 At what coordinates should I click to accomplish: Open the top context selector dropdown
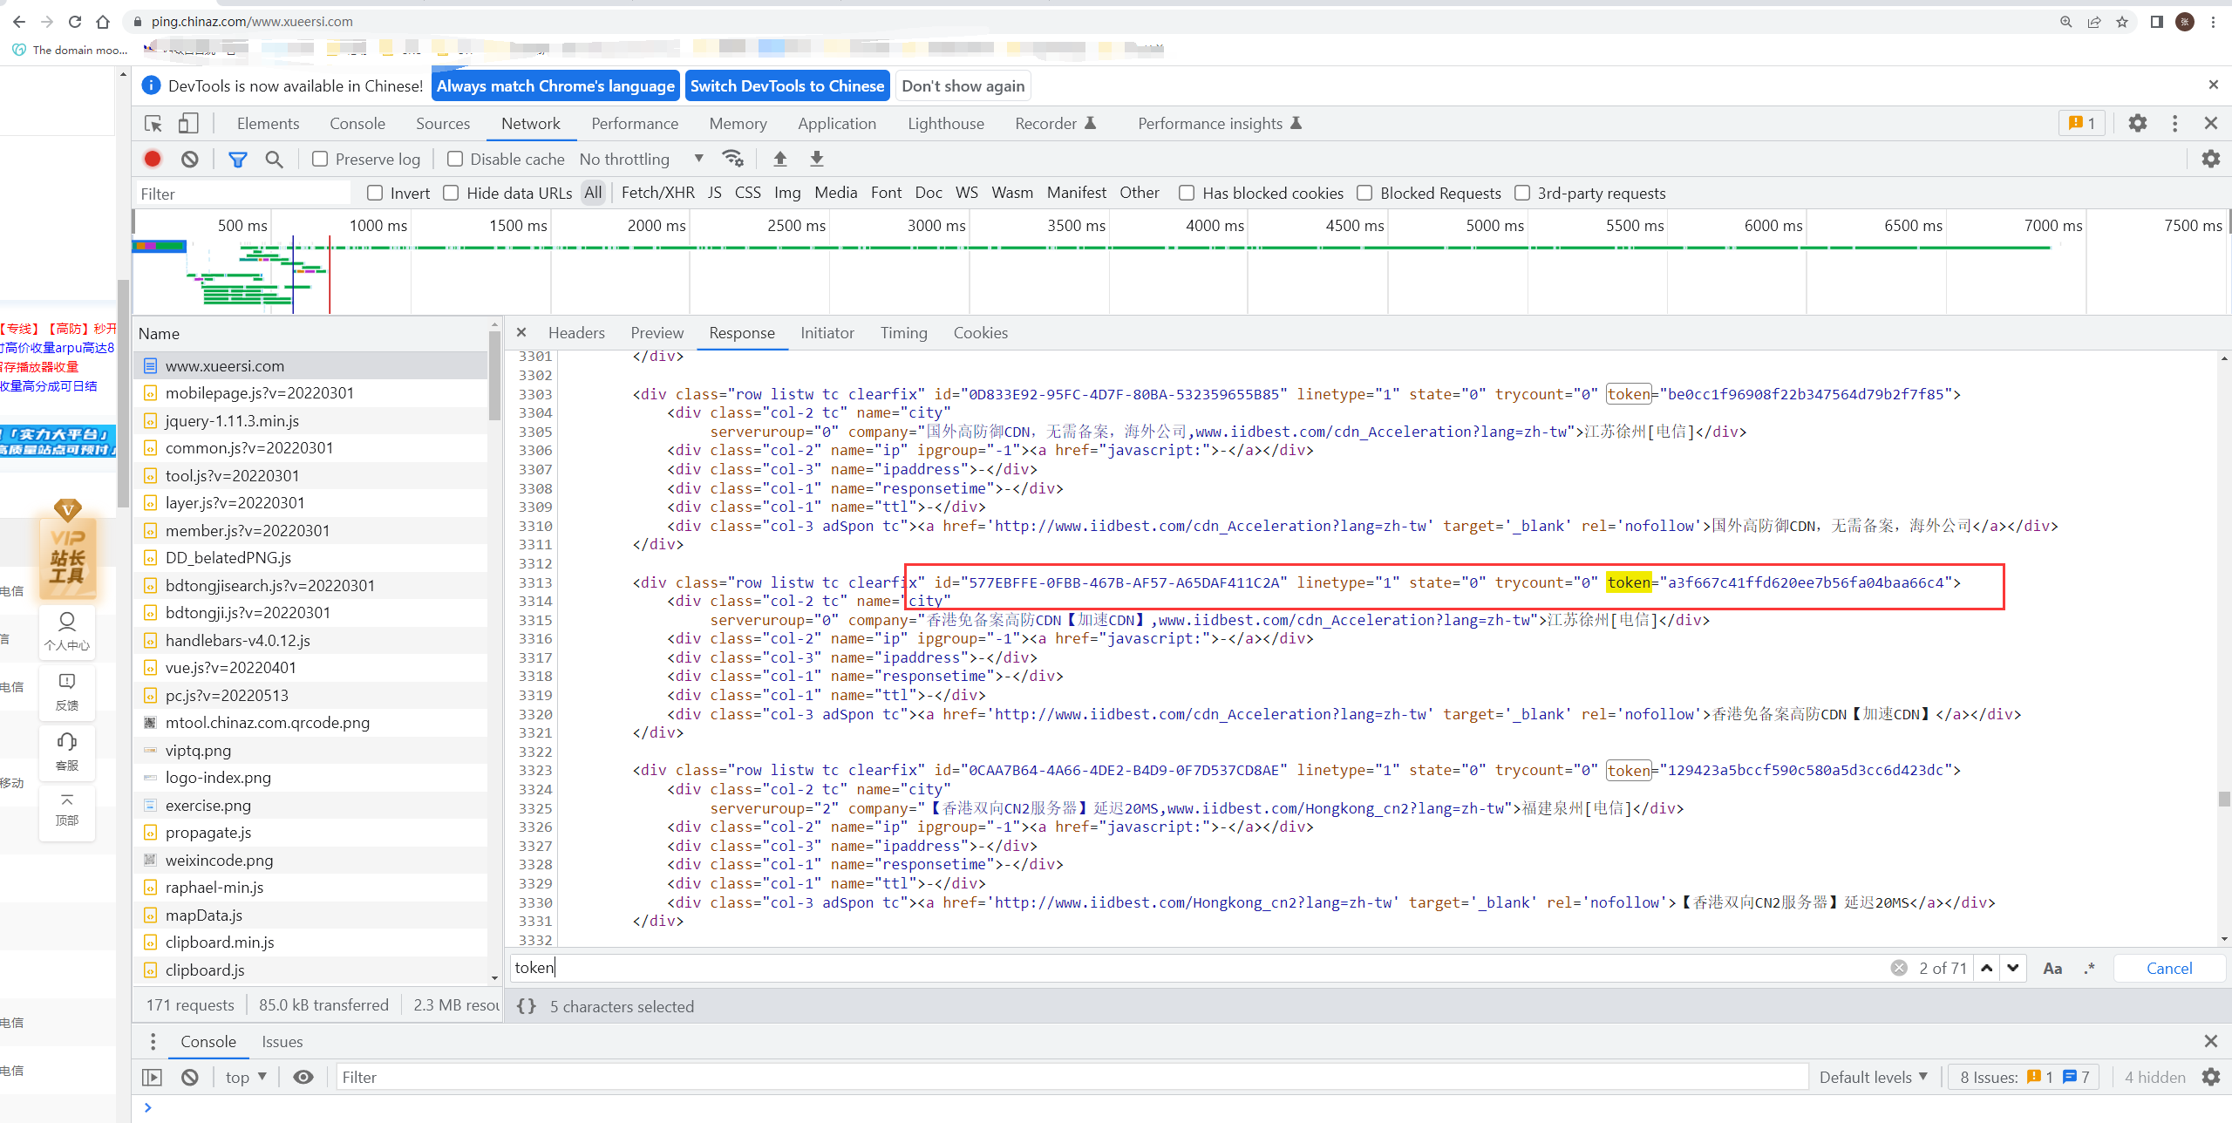(x=245, y=1077)
